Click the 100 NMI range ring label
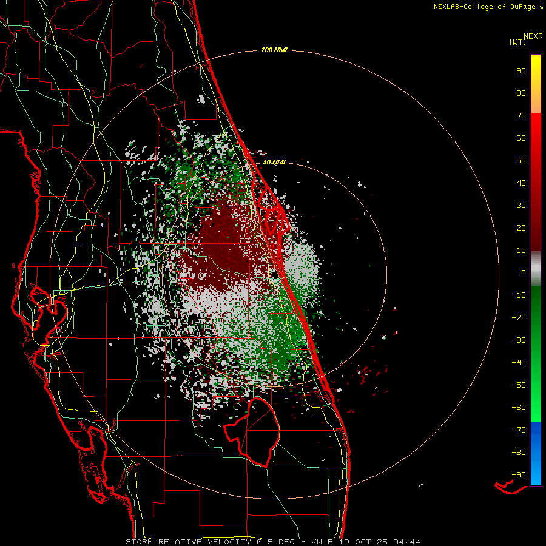 click(x=274, y=50)
